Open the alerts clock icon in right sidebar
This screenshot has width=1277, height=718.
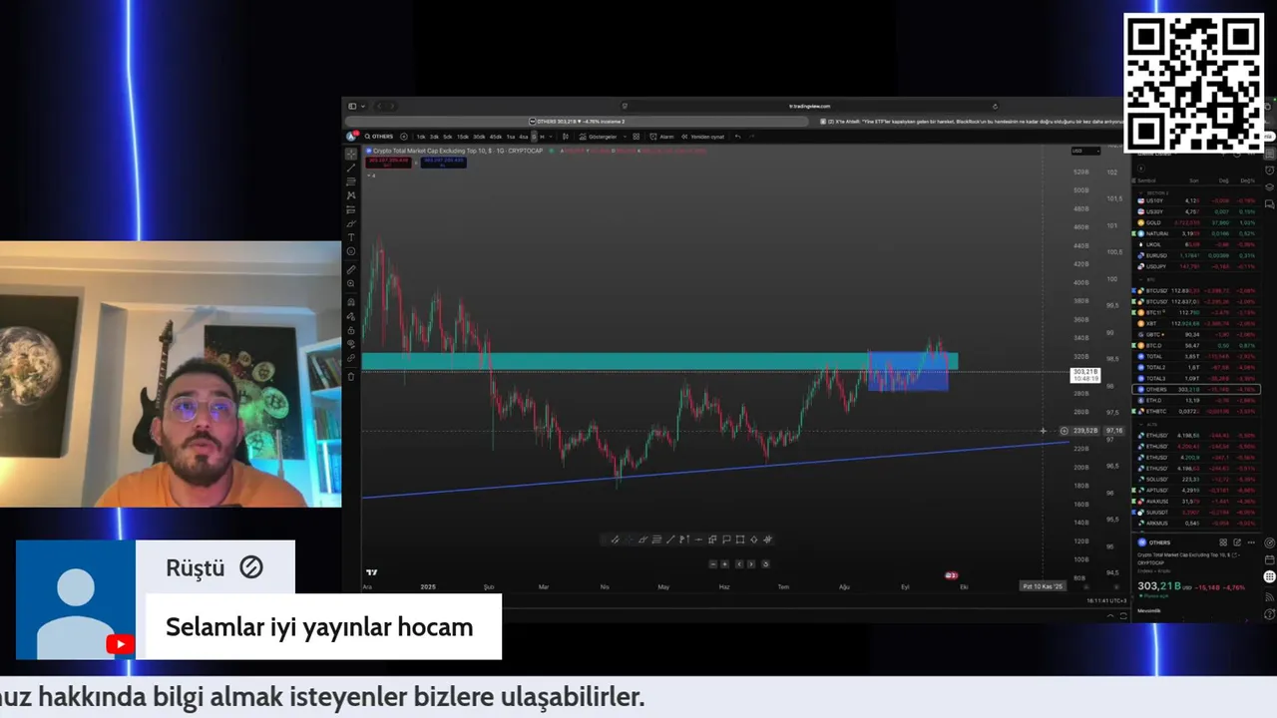point(1270,170)
